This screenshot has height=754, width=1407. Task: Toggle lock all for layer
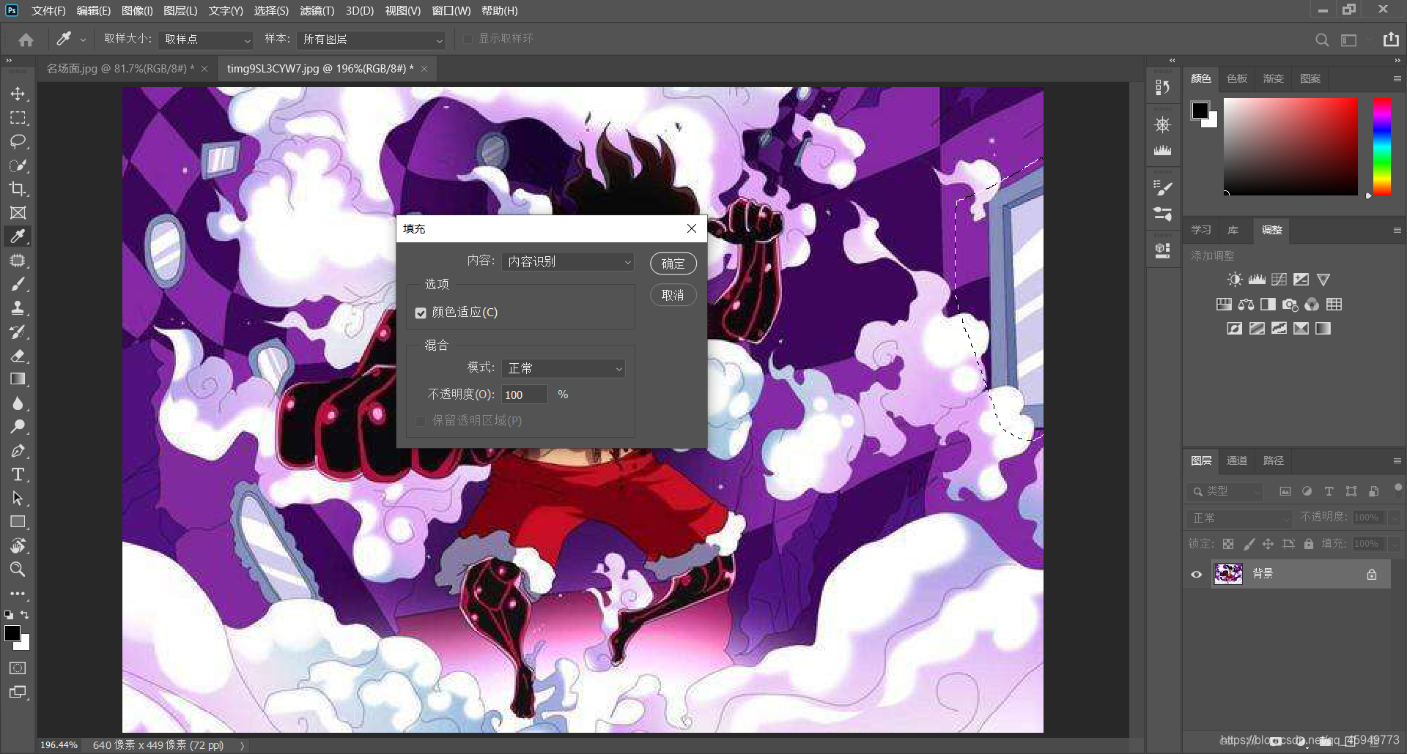(1309, 544)
